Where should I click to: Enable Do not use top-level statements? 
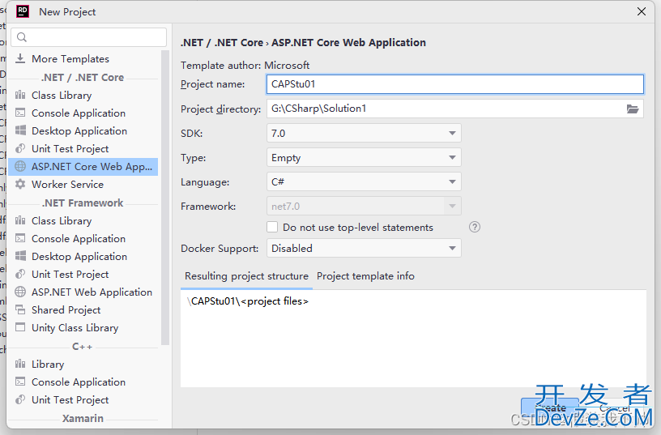pyautogui.click(x=272, y=227)
